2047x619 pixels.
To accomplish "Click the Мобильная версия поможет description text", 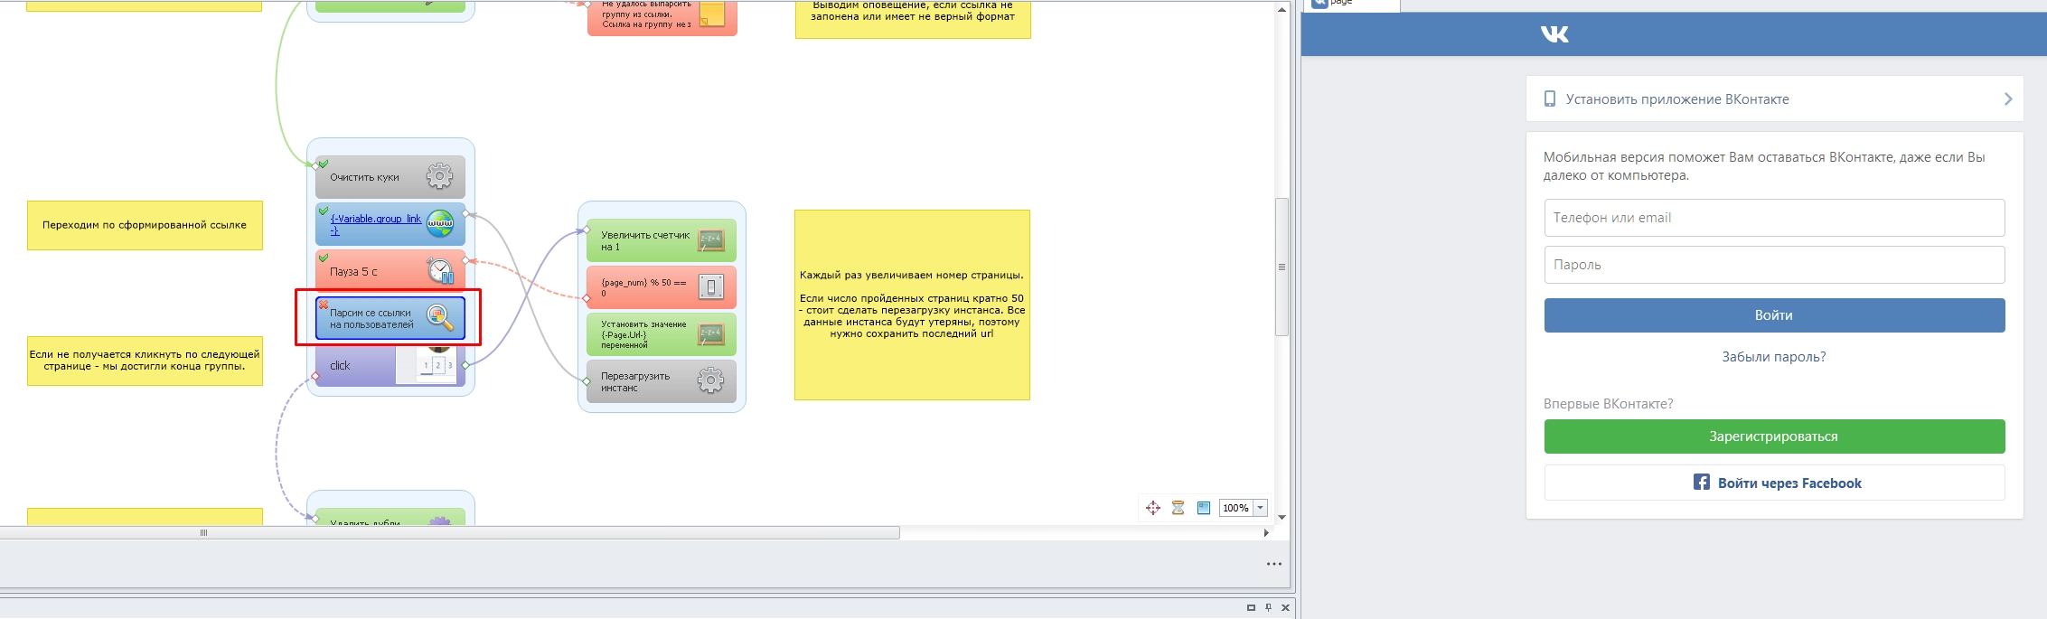I will [1764, 165].
